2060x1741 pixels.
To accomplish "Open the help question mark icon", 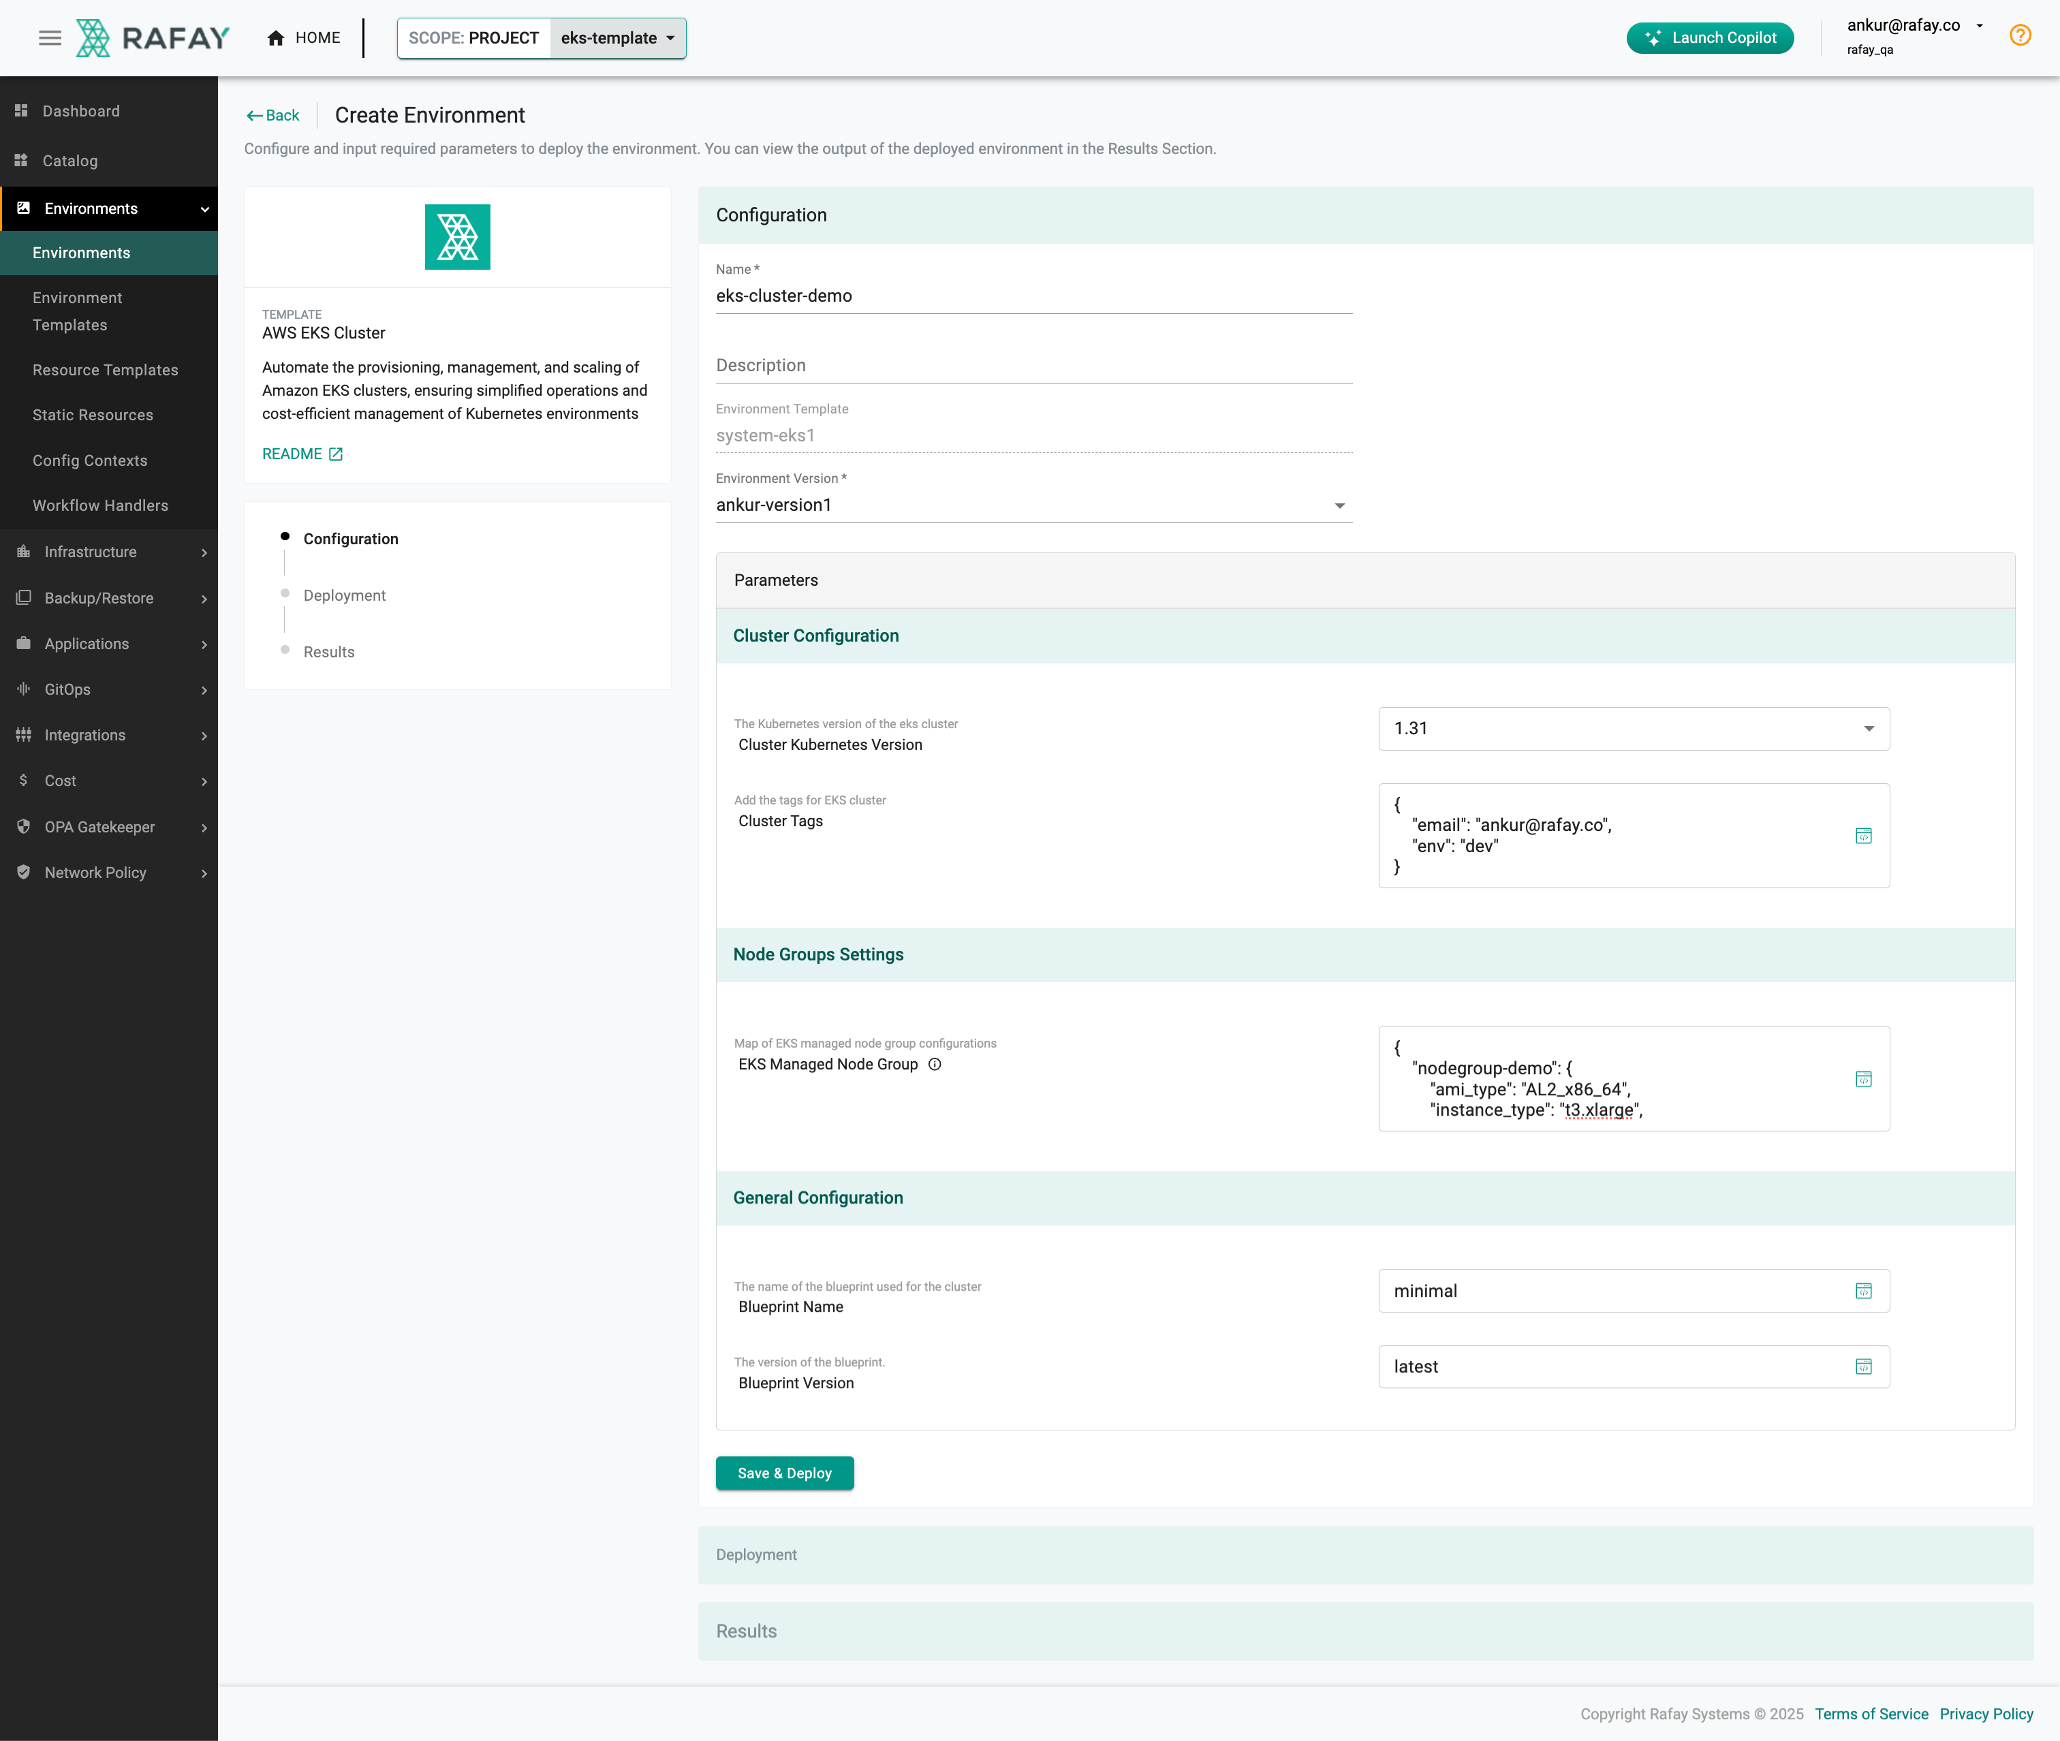I will tap(2020, 35).
